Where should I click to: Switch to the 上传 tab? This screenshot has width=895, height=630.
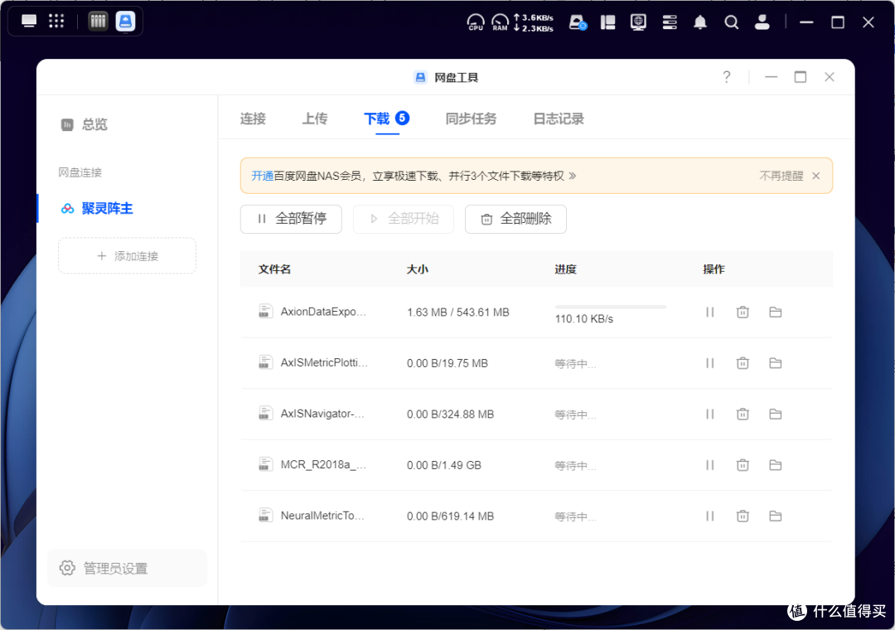pyautogui.click(x=315, y=119)
